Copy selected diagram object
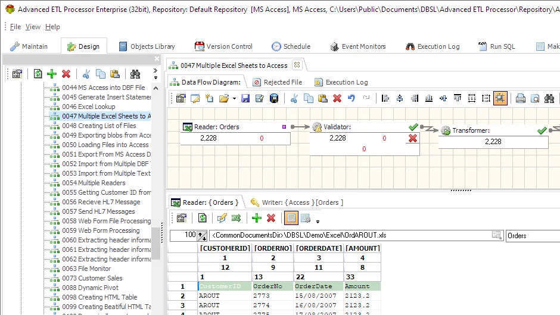This screenshot has width=560, height=315. pos(308,98)
